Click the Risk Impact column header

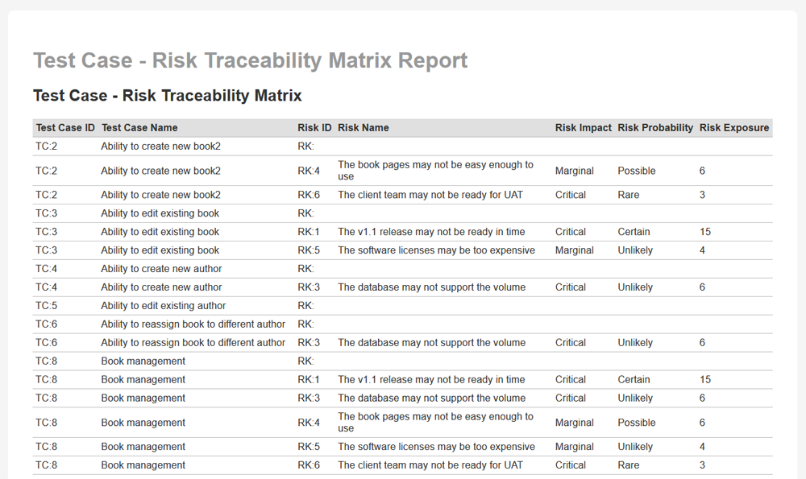[583, 127]
